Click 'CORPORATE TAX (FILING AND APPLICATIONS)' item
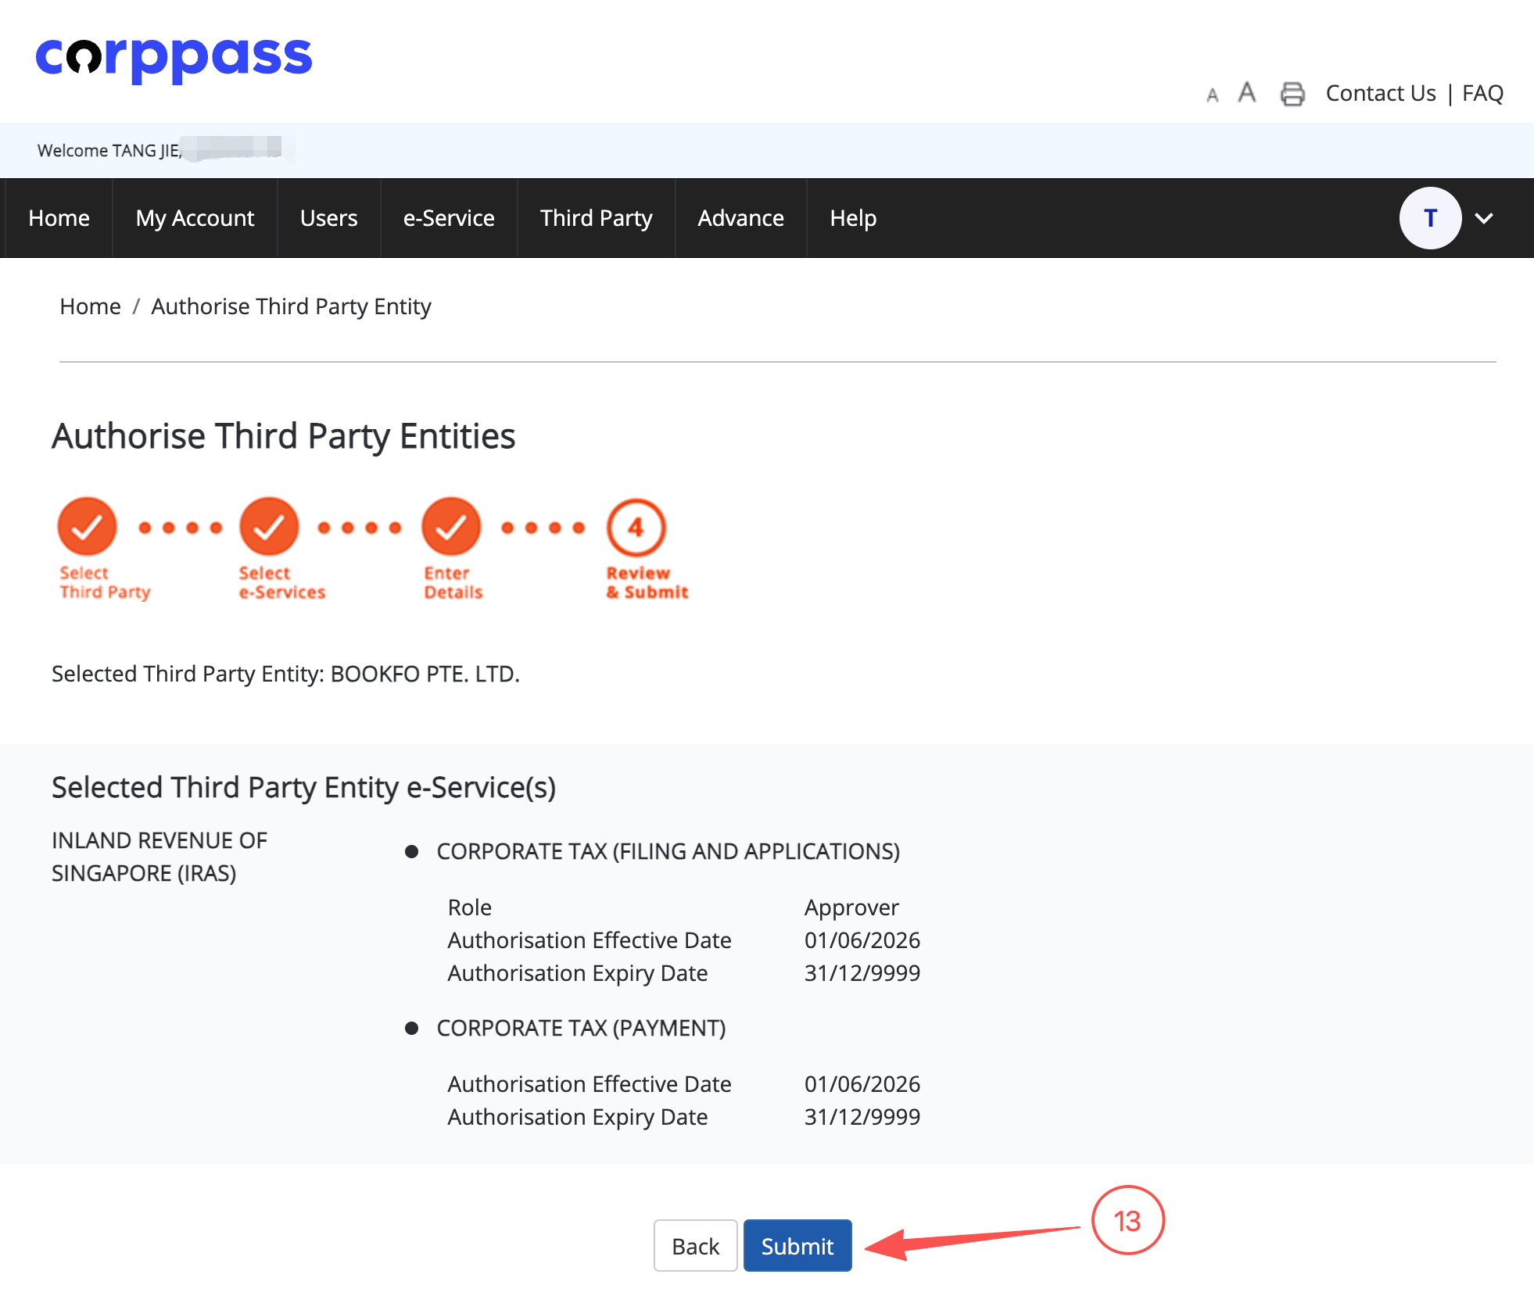1534x1310 pixels. 668,851
